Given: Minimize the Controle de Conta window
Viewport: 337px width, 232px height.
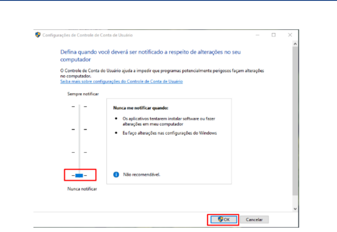Looking at the screenshot, I should pyautogui.click(x=258, y=35).
